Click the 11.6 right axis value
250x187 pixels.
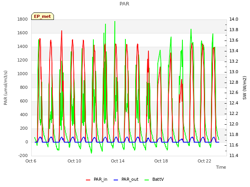(234, 145)
